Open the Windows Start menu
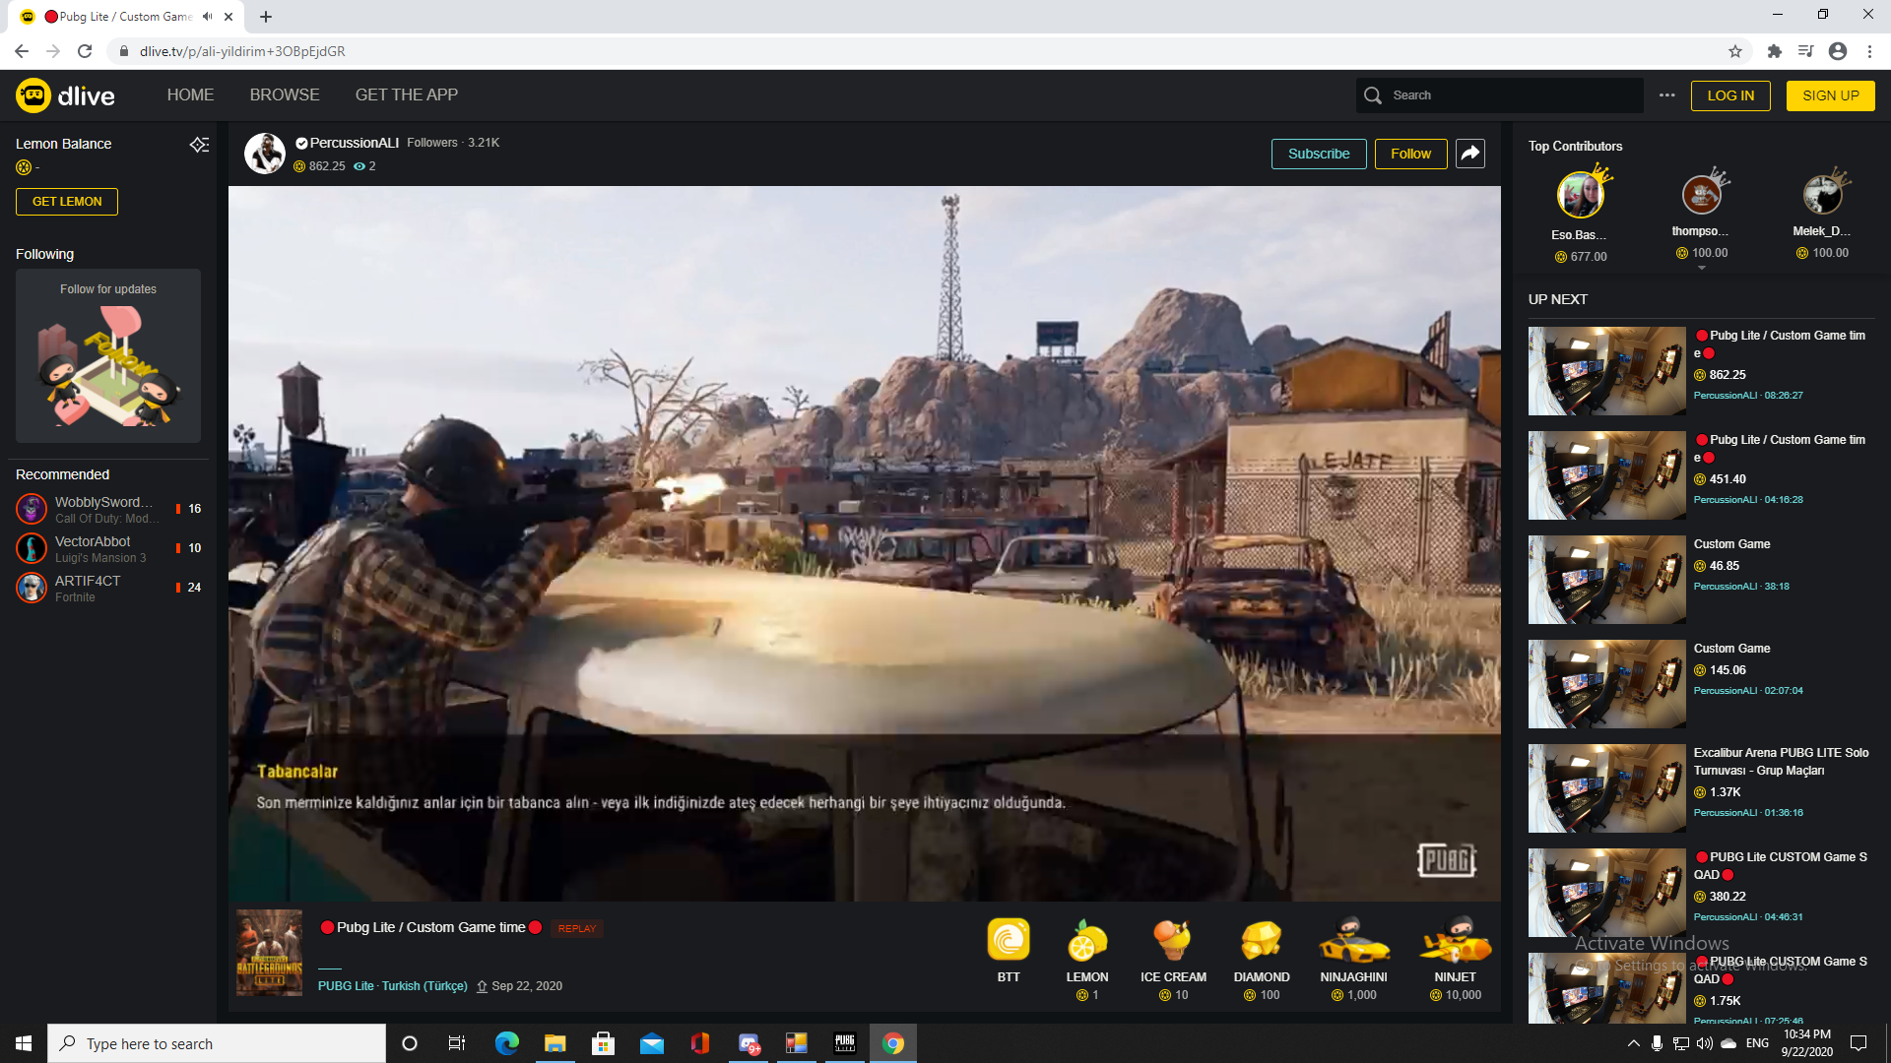This screenshot has height=1063, width=1891. pyautogui.click(x=24, y=1043)
